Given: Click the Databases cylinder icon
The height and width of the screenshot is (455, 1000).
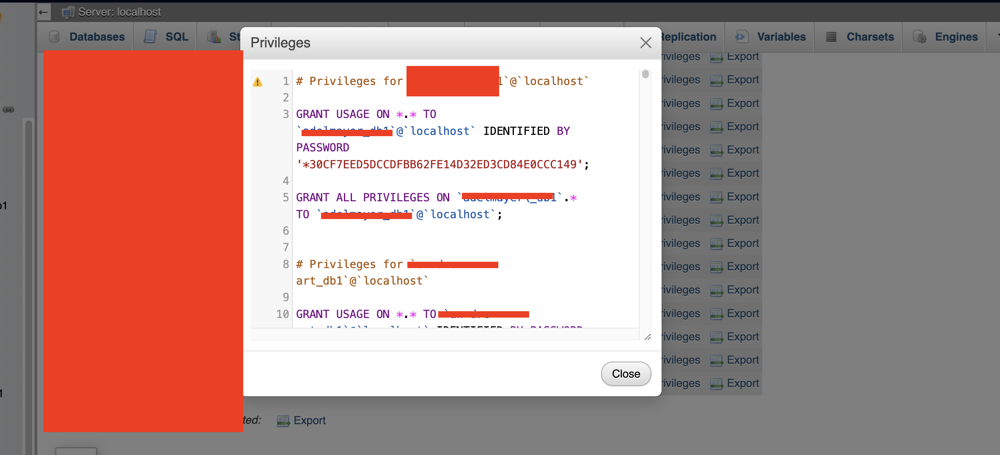Looking at the screenshot, I should pyautogui.click(x=54, y=37).
